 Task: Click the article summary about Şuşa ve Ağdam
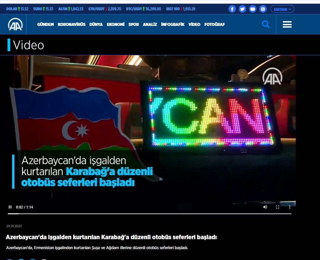click(x=97, y=248)
